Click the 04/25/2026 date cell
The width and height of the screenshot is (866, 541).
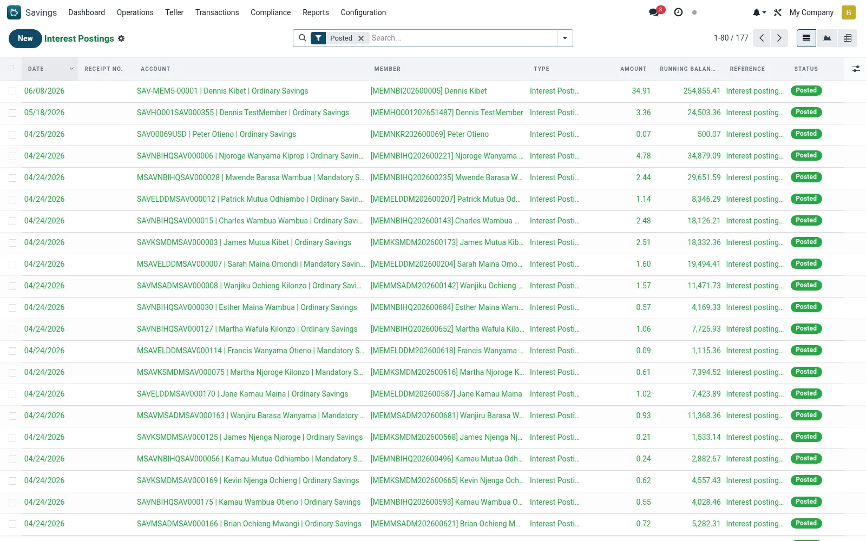pyautogui.click(x=44, y=134)
